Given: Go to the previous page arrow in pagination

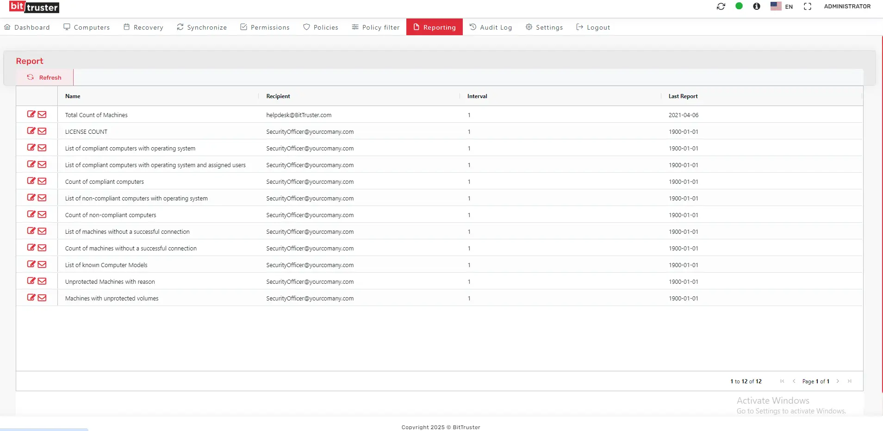Looking at the screenshot, I should tap(794, 381).
